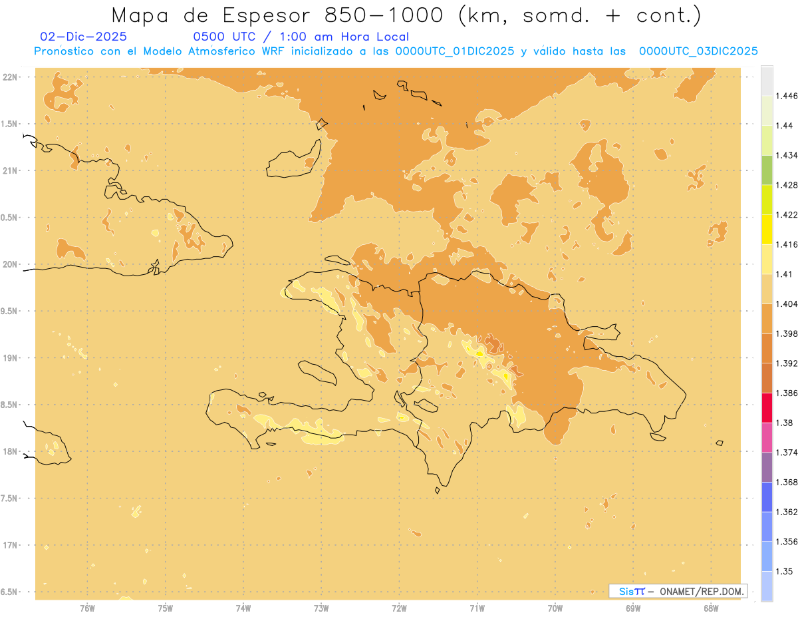
Task: Click the colorbar value '1.404'
Action: pos(787,304)
